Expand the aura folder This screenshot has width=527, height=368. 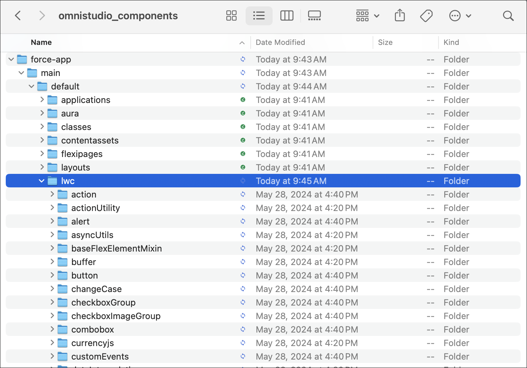(42, 113)
